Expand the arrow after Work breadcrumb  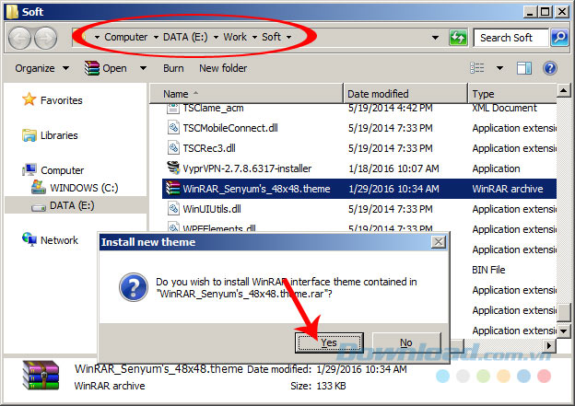254,38
